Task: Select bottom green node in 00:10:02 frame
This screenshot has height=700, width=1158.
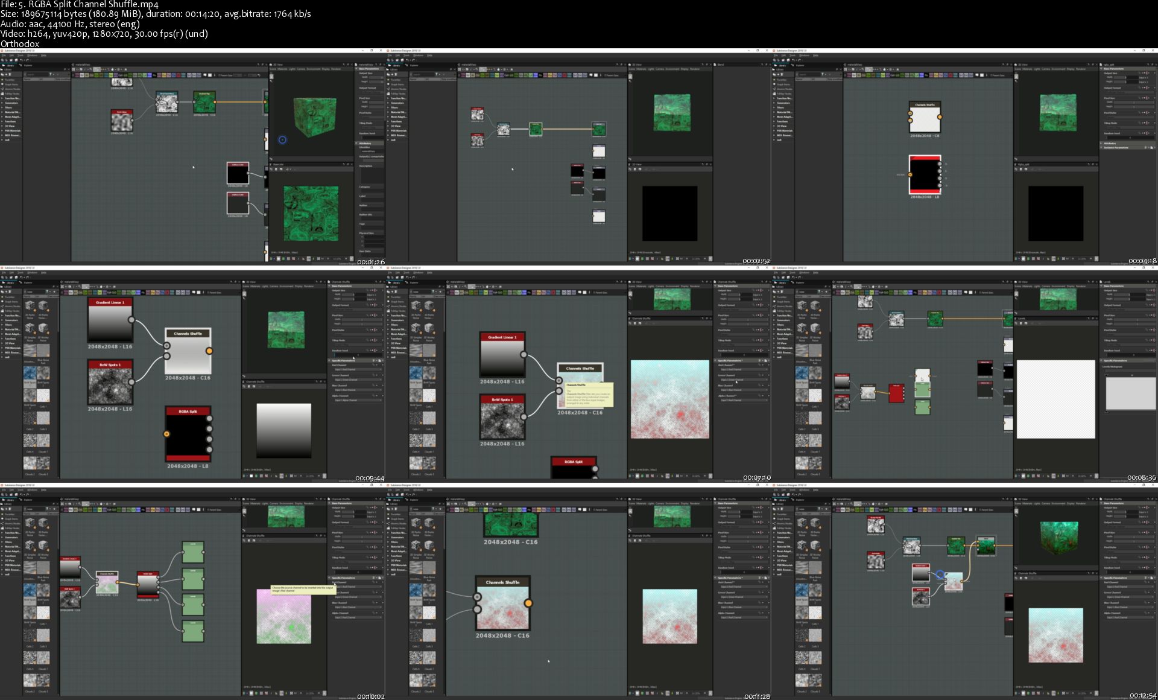Action: tap(193, 631)
